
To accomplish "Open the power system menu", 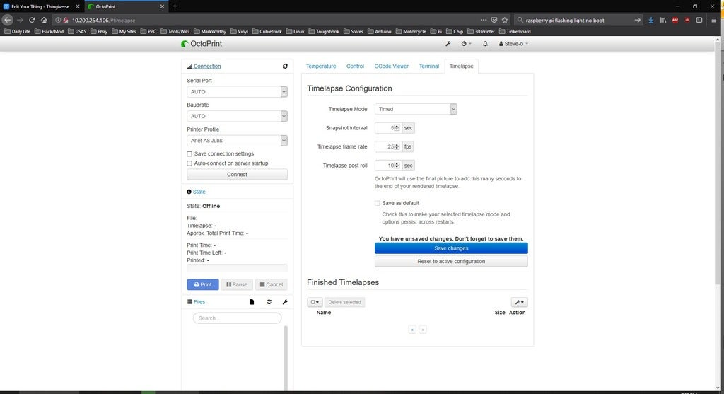I will [x=466, y=44].
